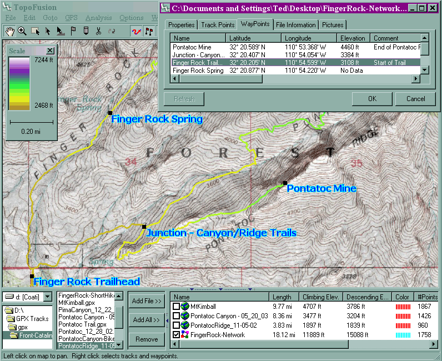Uncheck the FingerRock-Network checkbox
The height and width of the screenshot is (361, 442).
[x=177, y=335]
